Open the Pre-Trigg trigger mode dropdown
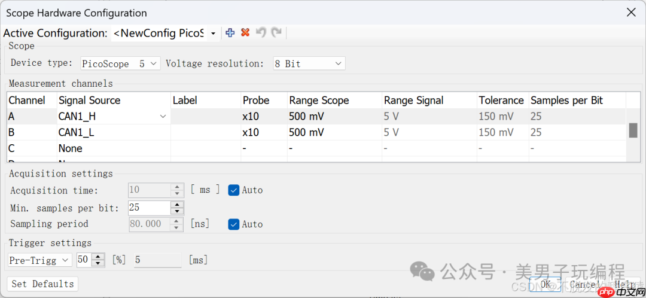Viewport: 646px width, 298px height. (x=65, y=260)
